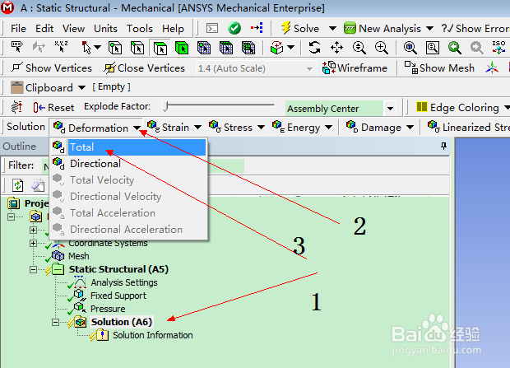Click the Pan view icon

point(336,48)
